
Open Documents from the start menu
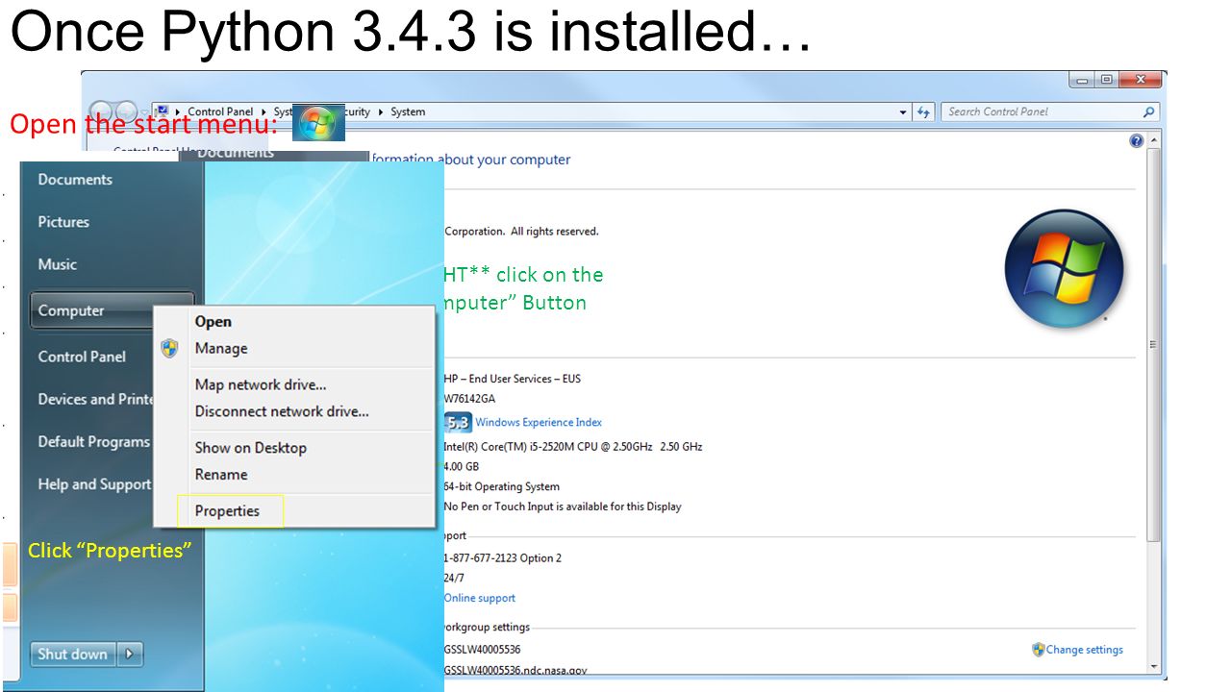tap(75, 180)
